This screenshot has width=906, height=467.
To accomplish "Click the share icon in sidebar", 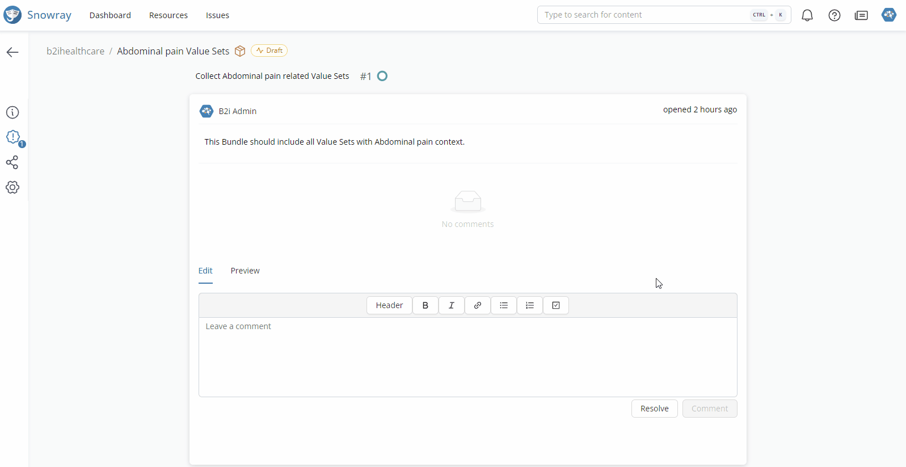I will (12, 163).
